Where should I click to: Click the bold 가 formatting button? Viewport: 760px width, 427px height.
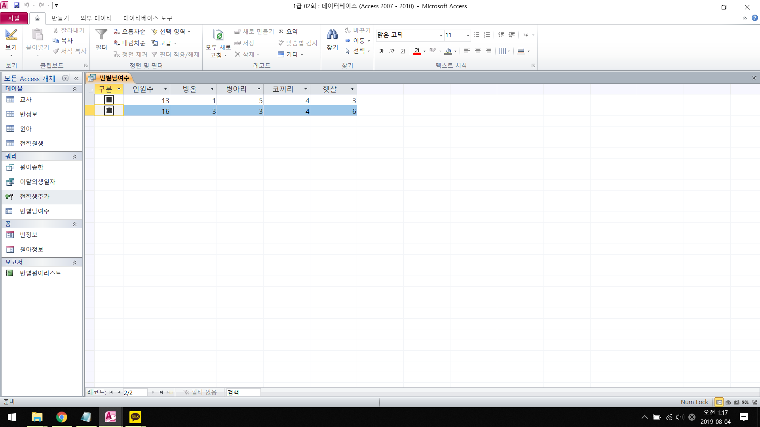click(x=382, y=51)
